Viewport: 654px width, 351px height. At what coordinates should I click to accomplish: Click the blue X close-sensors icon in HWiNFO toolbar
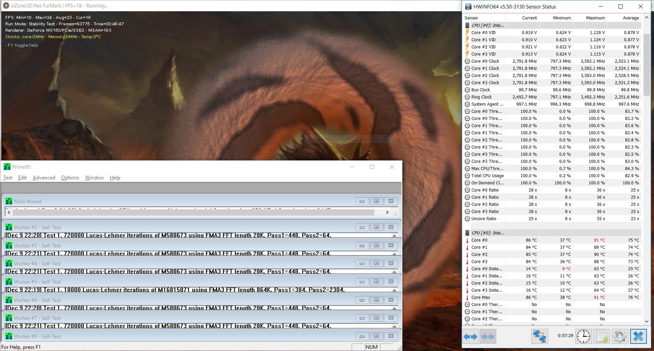pos(638,336)
